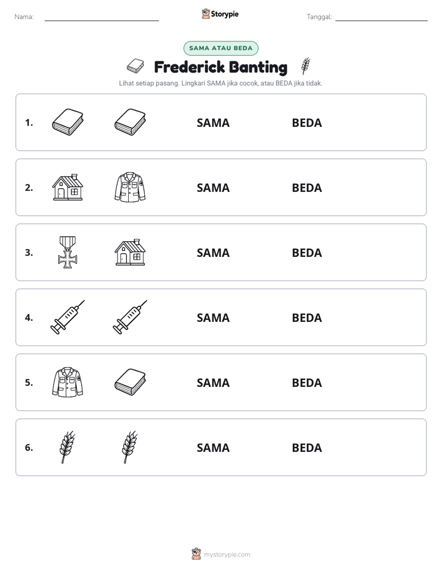This screenshot has width=442, height=572.
Task: Click the first syringe in row 4
Action: (x=68, y=317)
